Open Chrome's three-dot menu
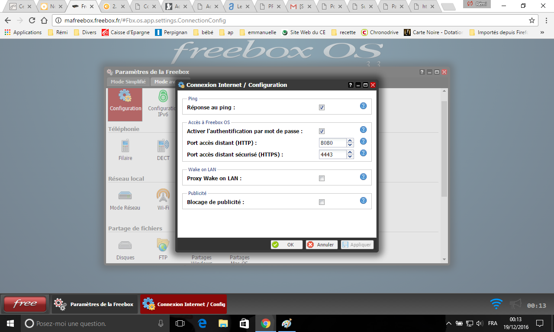Viewport: 554px width, 332px height. pos(546,20)
